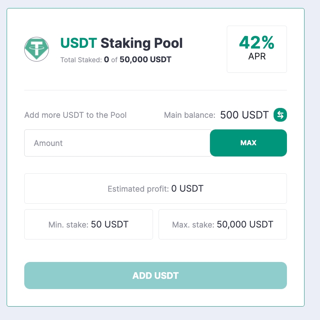Click the USDT Staking Pool title

tap(121, 43)
